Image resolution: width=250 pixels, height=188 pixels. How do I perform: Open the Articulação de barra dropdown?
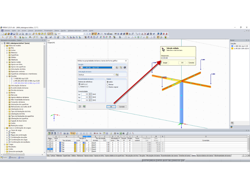(113, 75)
